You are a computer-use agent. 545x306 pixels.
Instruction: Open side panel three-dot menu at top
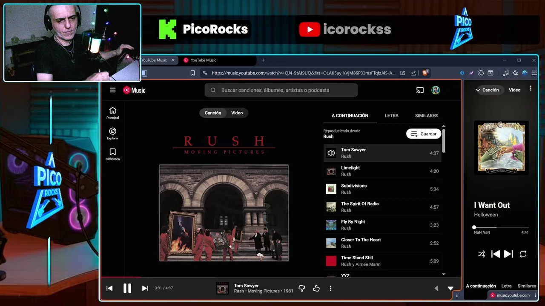click(531, 88)
